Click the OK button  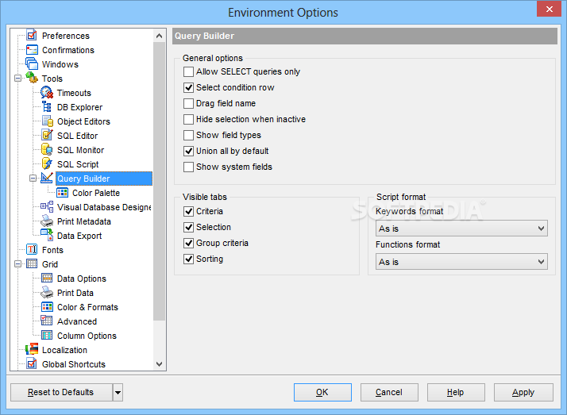pos(322,392)
